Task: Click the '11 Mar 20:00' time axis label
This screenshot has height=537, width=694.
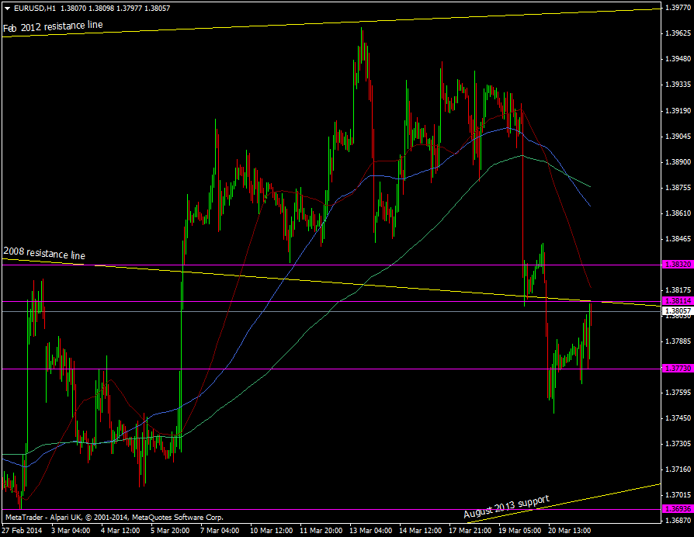Action: pyautogui.click(x=321, y=530)
